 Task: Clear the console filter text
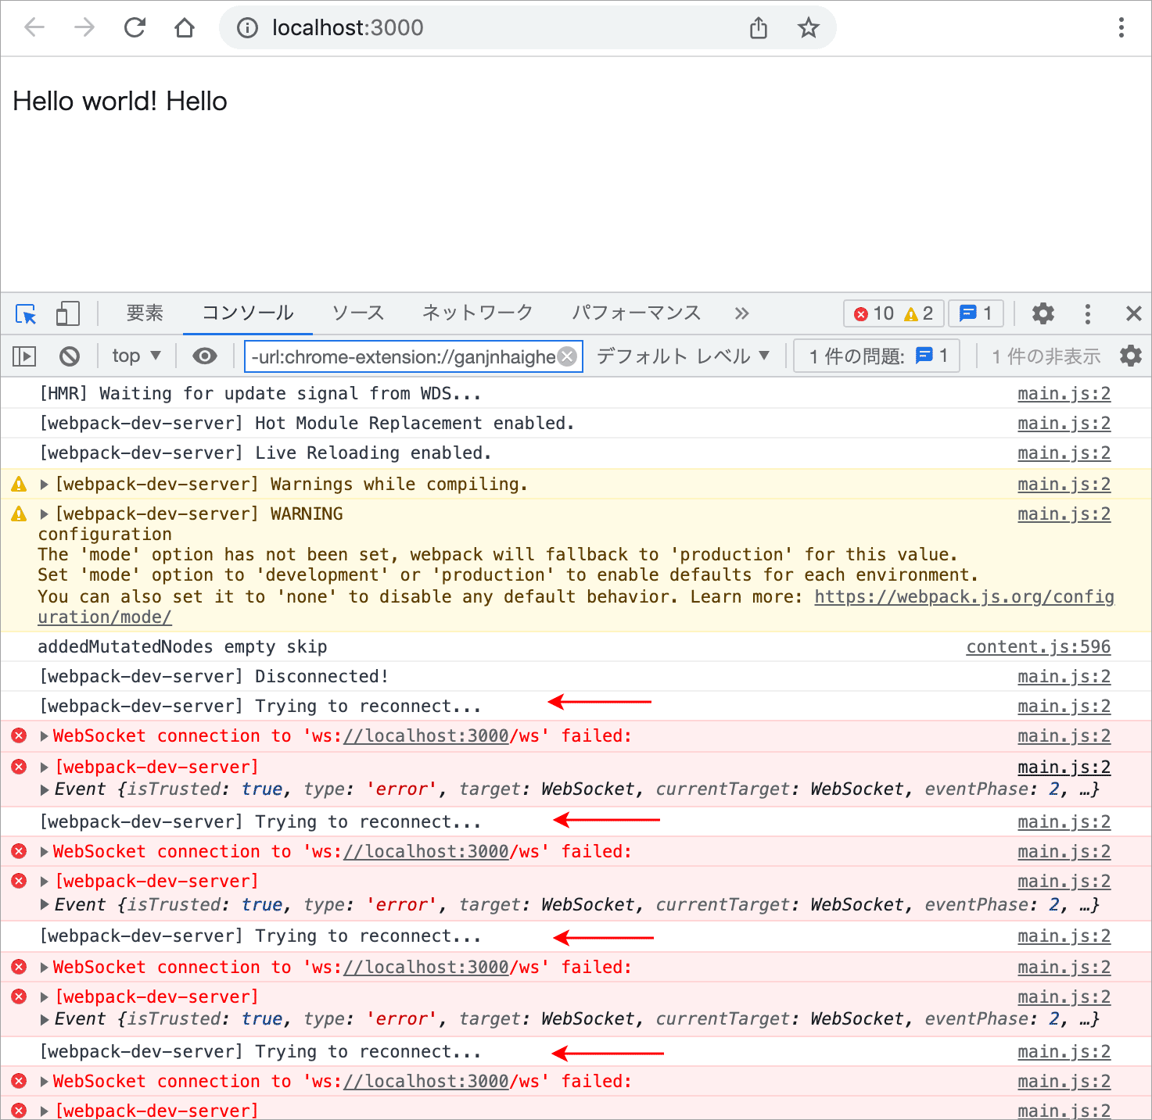[x=568, y=356]
